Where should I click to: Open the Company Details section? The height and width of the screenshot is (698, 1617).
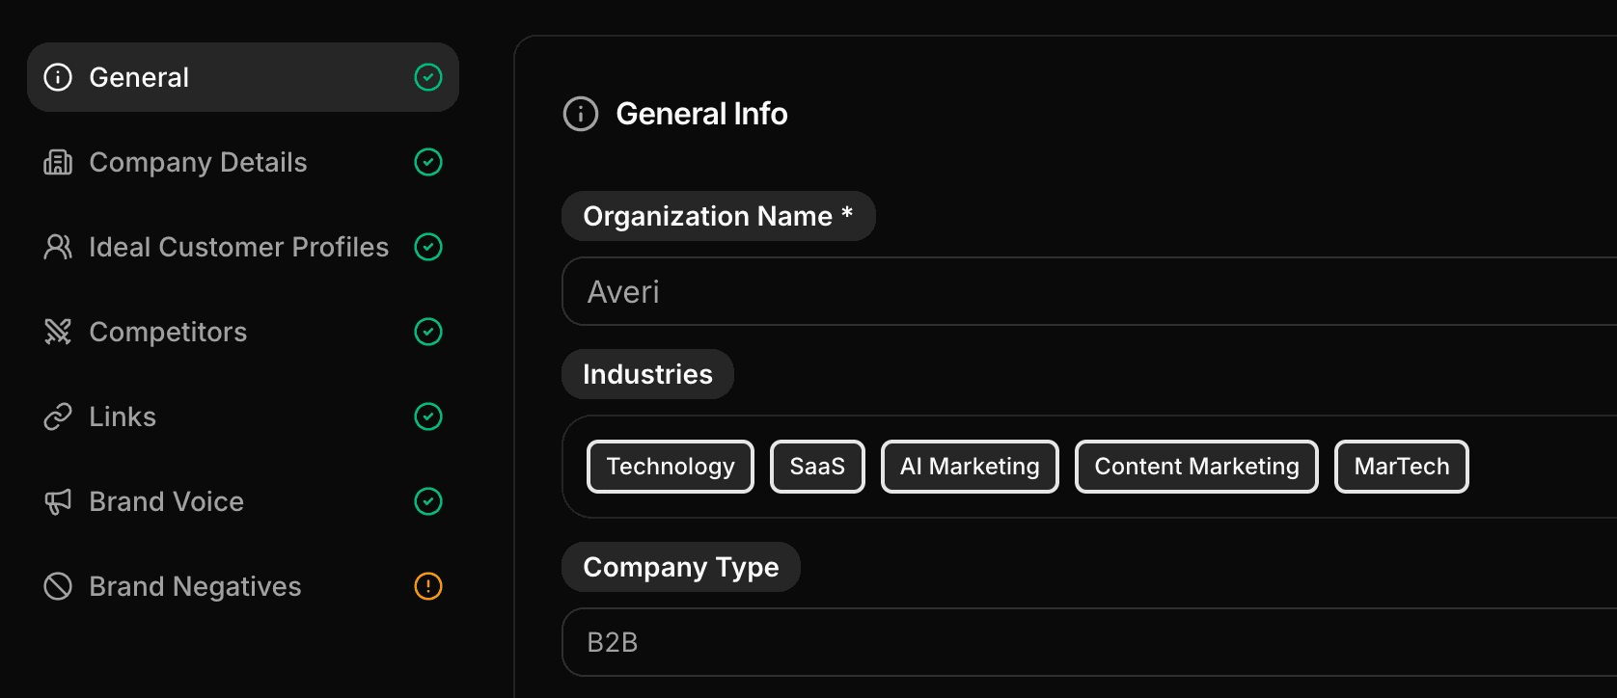click(x=243, y=162)
